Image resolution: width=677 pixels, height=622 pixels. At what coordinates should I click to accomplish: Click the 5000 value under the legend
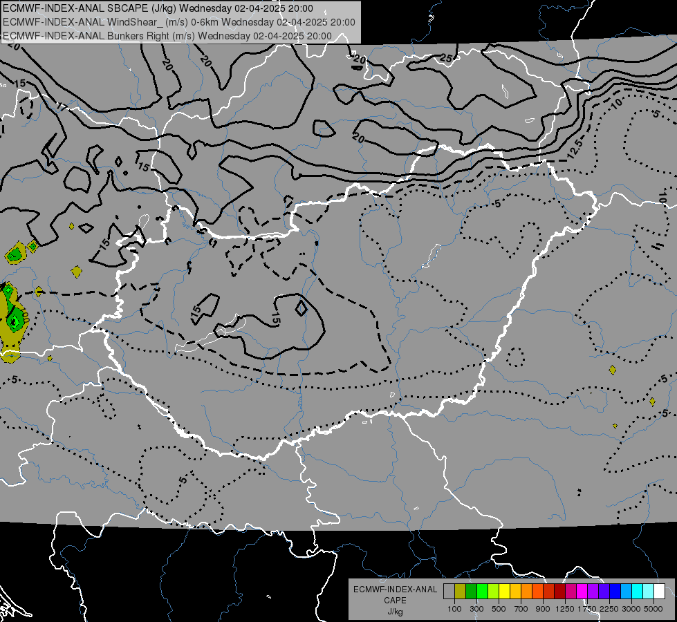(x=653, y=609)
